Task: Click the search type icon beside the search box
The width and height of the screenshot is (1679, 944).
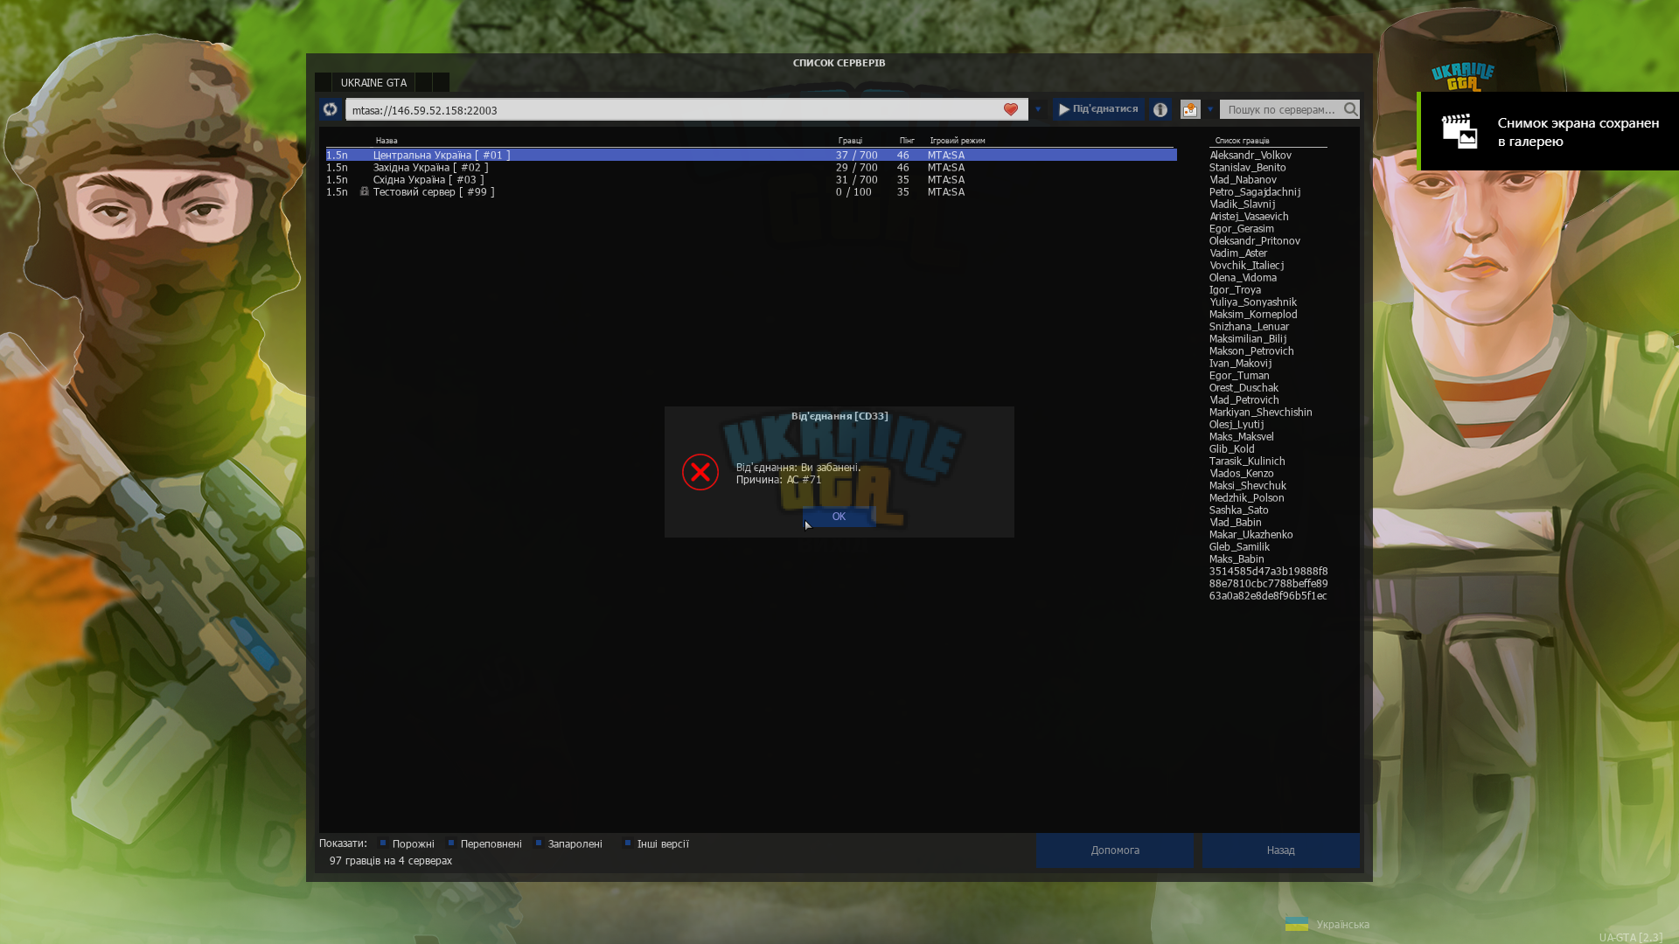Action: click(x=1190, y=109)
